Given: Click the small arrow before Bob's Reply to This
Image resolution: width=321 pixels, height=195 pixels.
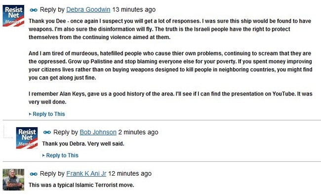Looking at the screenshot, I should (43, 155).
